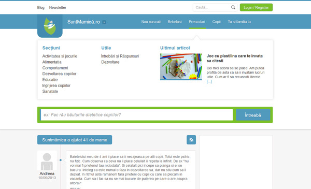Click Andreea's avatar placeholder

[47, 161]
